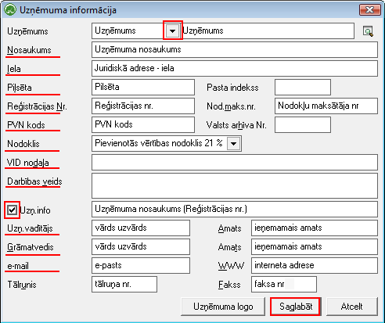Click the WWW internet address field
Image resolution: width=385 pixels, height=323 pixels.
coord(315,265)
